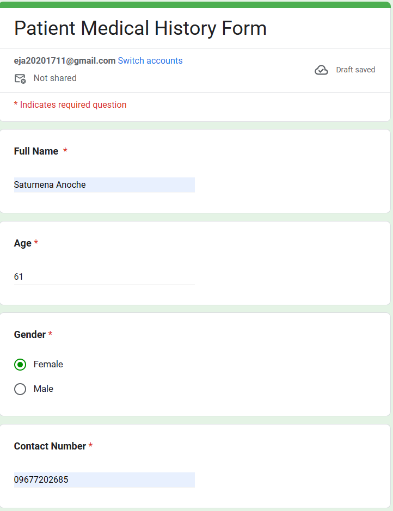Click the Full Name question label
This screenshot has width=393, height=511.
click(x=36, y=151)
